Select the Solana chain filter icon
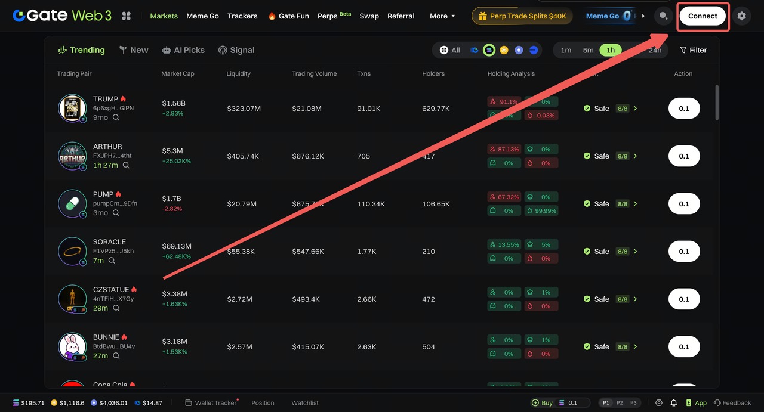This screenshot has width=764, height=412. [x=489, y=50]
